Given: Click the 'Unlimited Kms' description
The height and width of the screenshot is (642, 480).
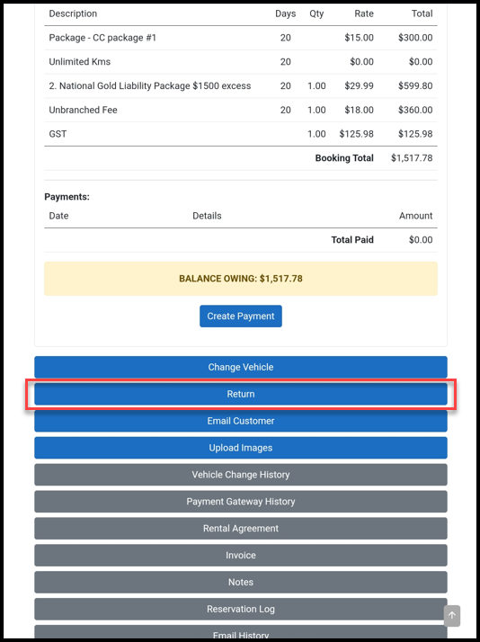Looking at the screenshot, I should click(80, 62).
